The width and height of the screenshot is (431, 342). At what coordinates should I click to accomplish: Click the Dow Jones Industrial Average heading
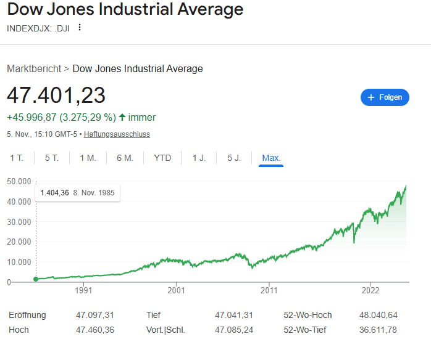[x=125, y=10]
